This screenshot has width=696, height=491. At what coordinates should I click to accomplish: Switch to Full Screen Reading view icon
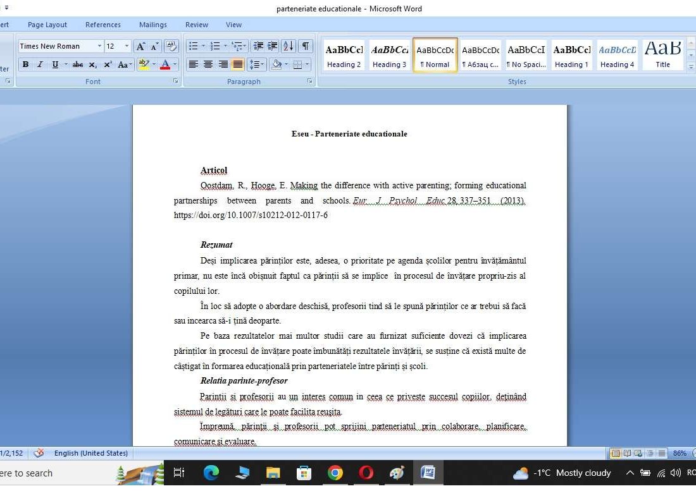tap(626, 453)
